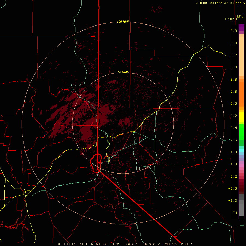Click the yellow segment of the color bar
Image resolution: width=246 pixels, height=246 pixels.
241,117
